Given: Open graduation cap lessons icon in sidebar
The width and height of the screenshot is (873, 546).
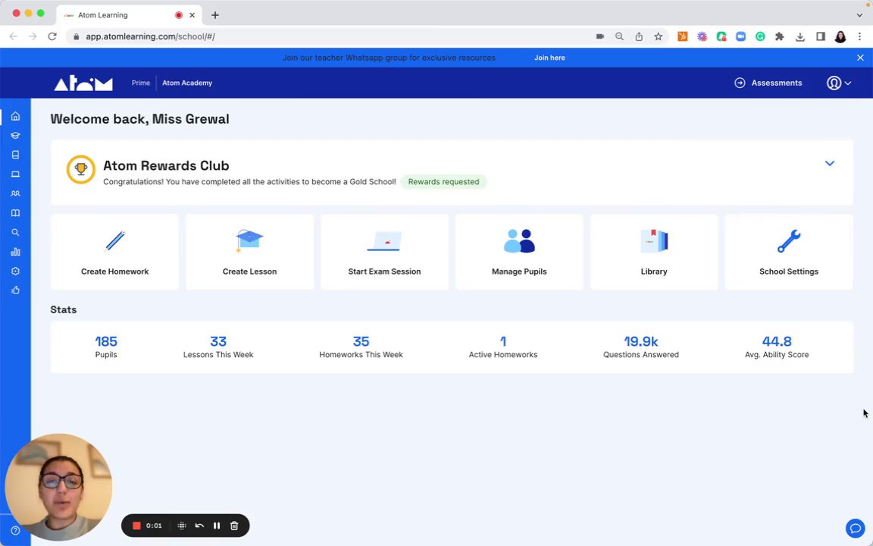Looking at the screenshot, I should 16,136.
